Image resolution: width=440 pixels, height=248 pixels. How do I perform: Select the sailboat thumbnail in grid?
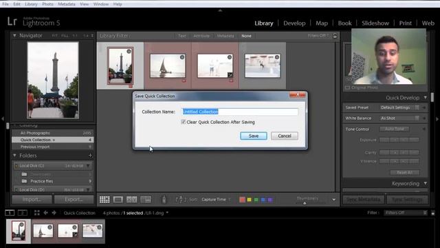pos(168,66)
